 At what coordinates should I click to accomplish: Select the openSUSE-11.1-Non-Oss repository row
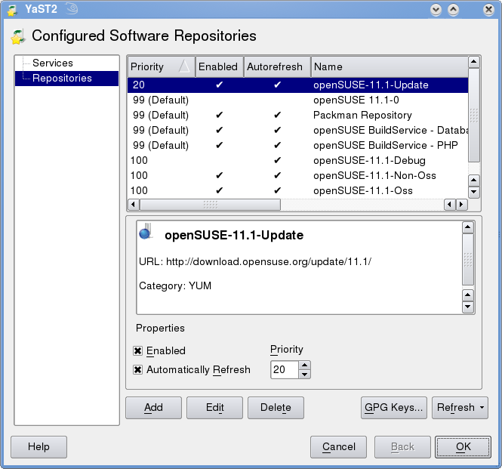click(x=297, y=175)
